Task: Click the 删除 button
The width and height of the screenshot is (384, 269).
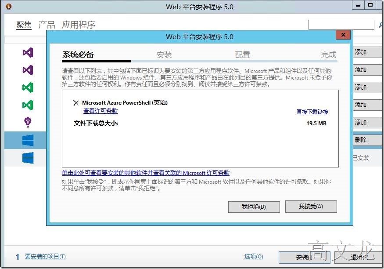Action: (368, 140)
